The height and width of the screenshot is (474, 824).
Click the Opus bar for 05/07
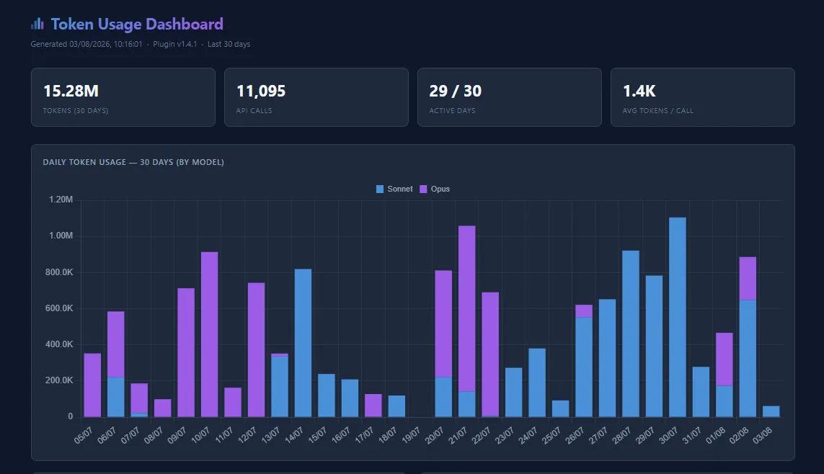(92, 385)
